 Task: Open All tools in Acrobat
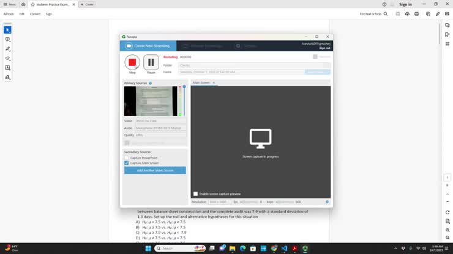tap(9, 14)
